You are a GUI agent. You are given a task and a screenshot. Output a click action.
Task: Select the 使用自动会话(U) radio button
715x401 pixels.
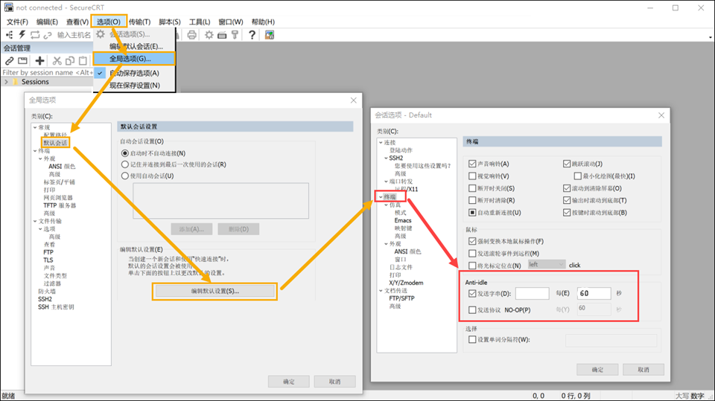click(125, 176)
